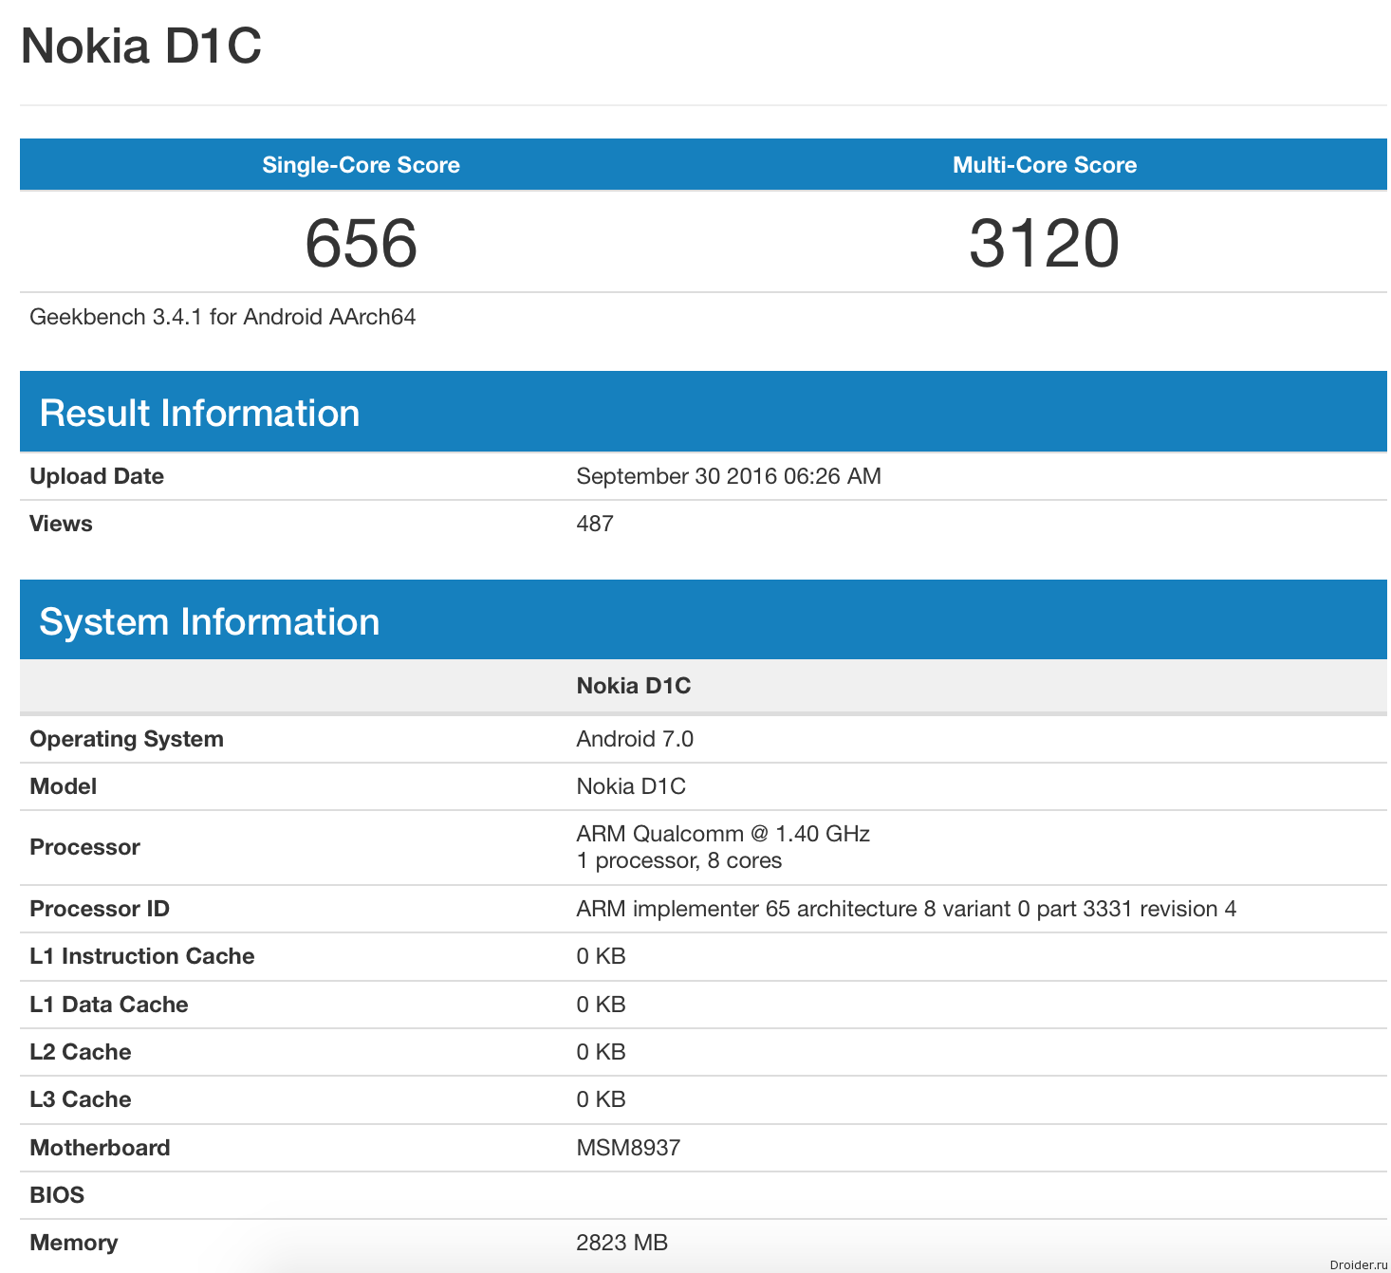
Task: Click the multi-core score value 3120
Action: 1045,244
